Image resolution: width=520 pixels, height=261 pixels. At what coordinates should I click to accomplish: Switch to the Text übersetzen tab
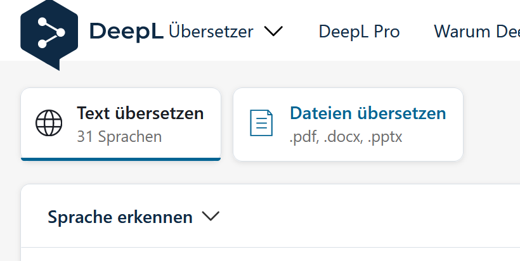[120, 124]
